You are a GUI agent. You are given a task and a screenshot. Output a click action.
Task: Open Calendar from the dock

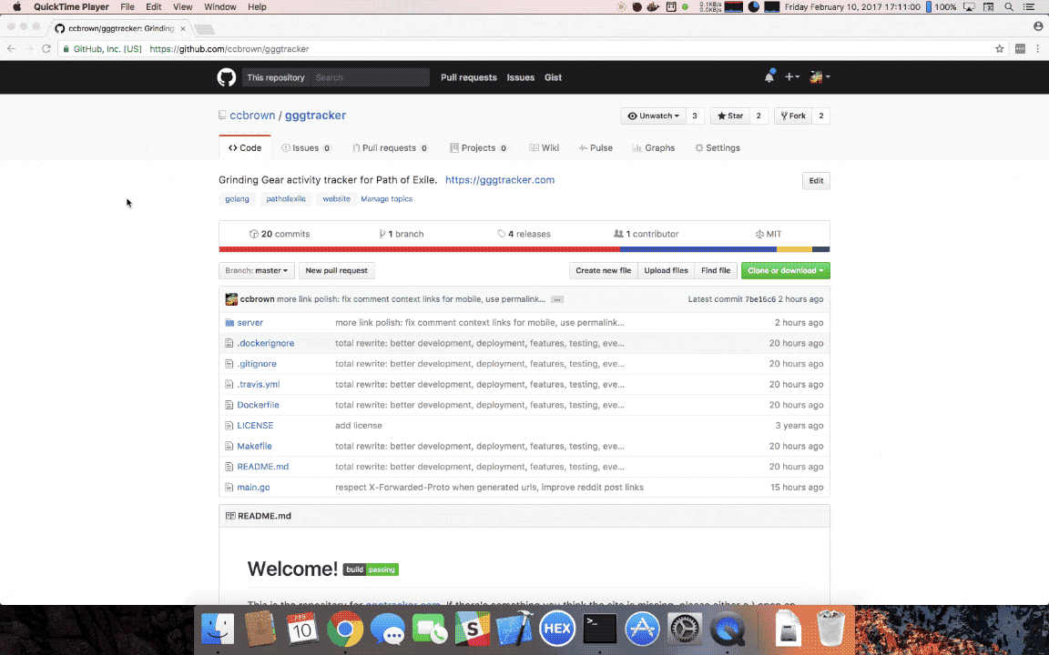[x=302, y=629]
